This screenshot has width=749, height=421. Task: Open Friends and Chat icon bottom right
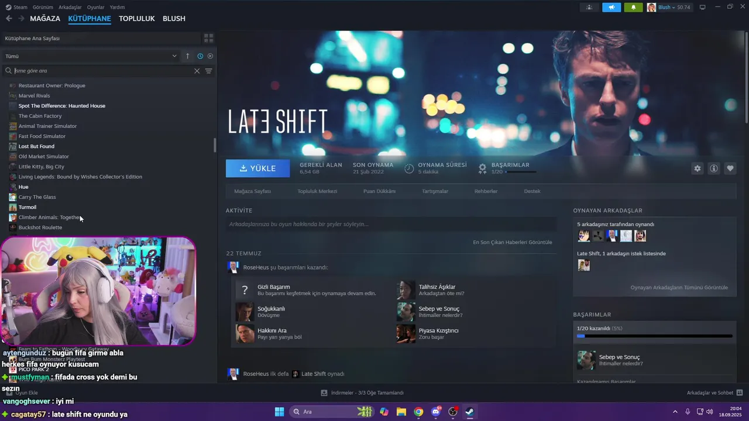[x=740, y=393]
